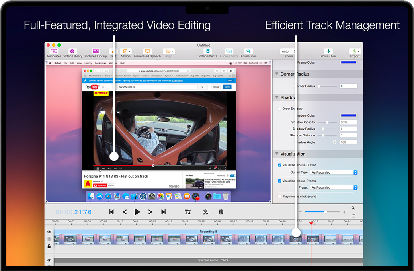Viewport: 414px width, 271px height.
Task: Open the Video Library
Action: [x=72, y=51]
